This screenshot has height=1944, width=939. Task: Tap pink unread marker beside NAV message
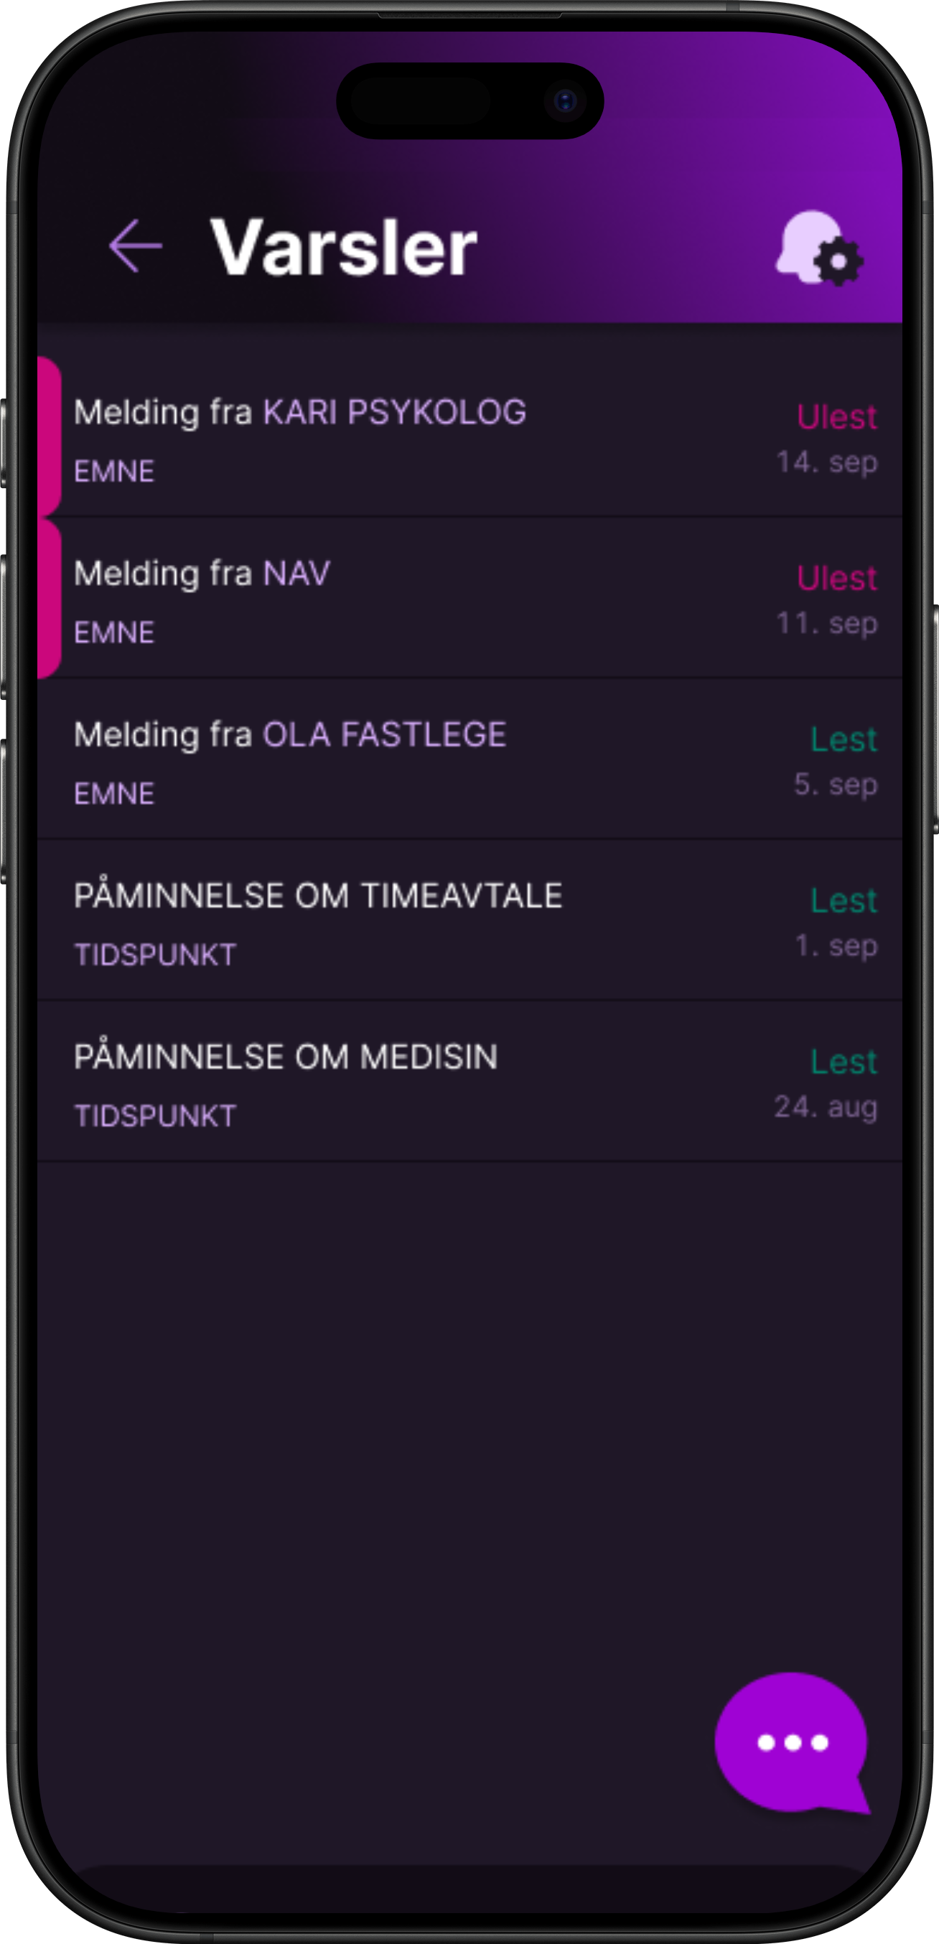click(50, 599)
